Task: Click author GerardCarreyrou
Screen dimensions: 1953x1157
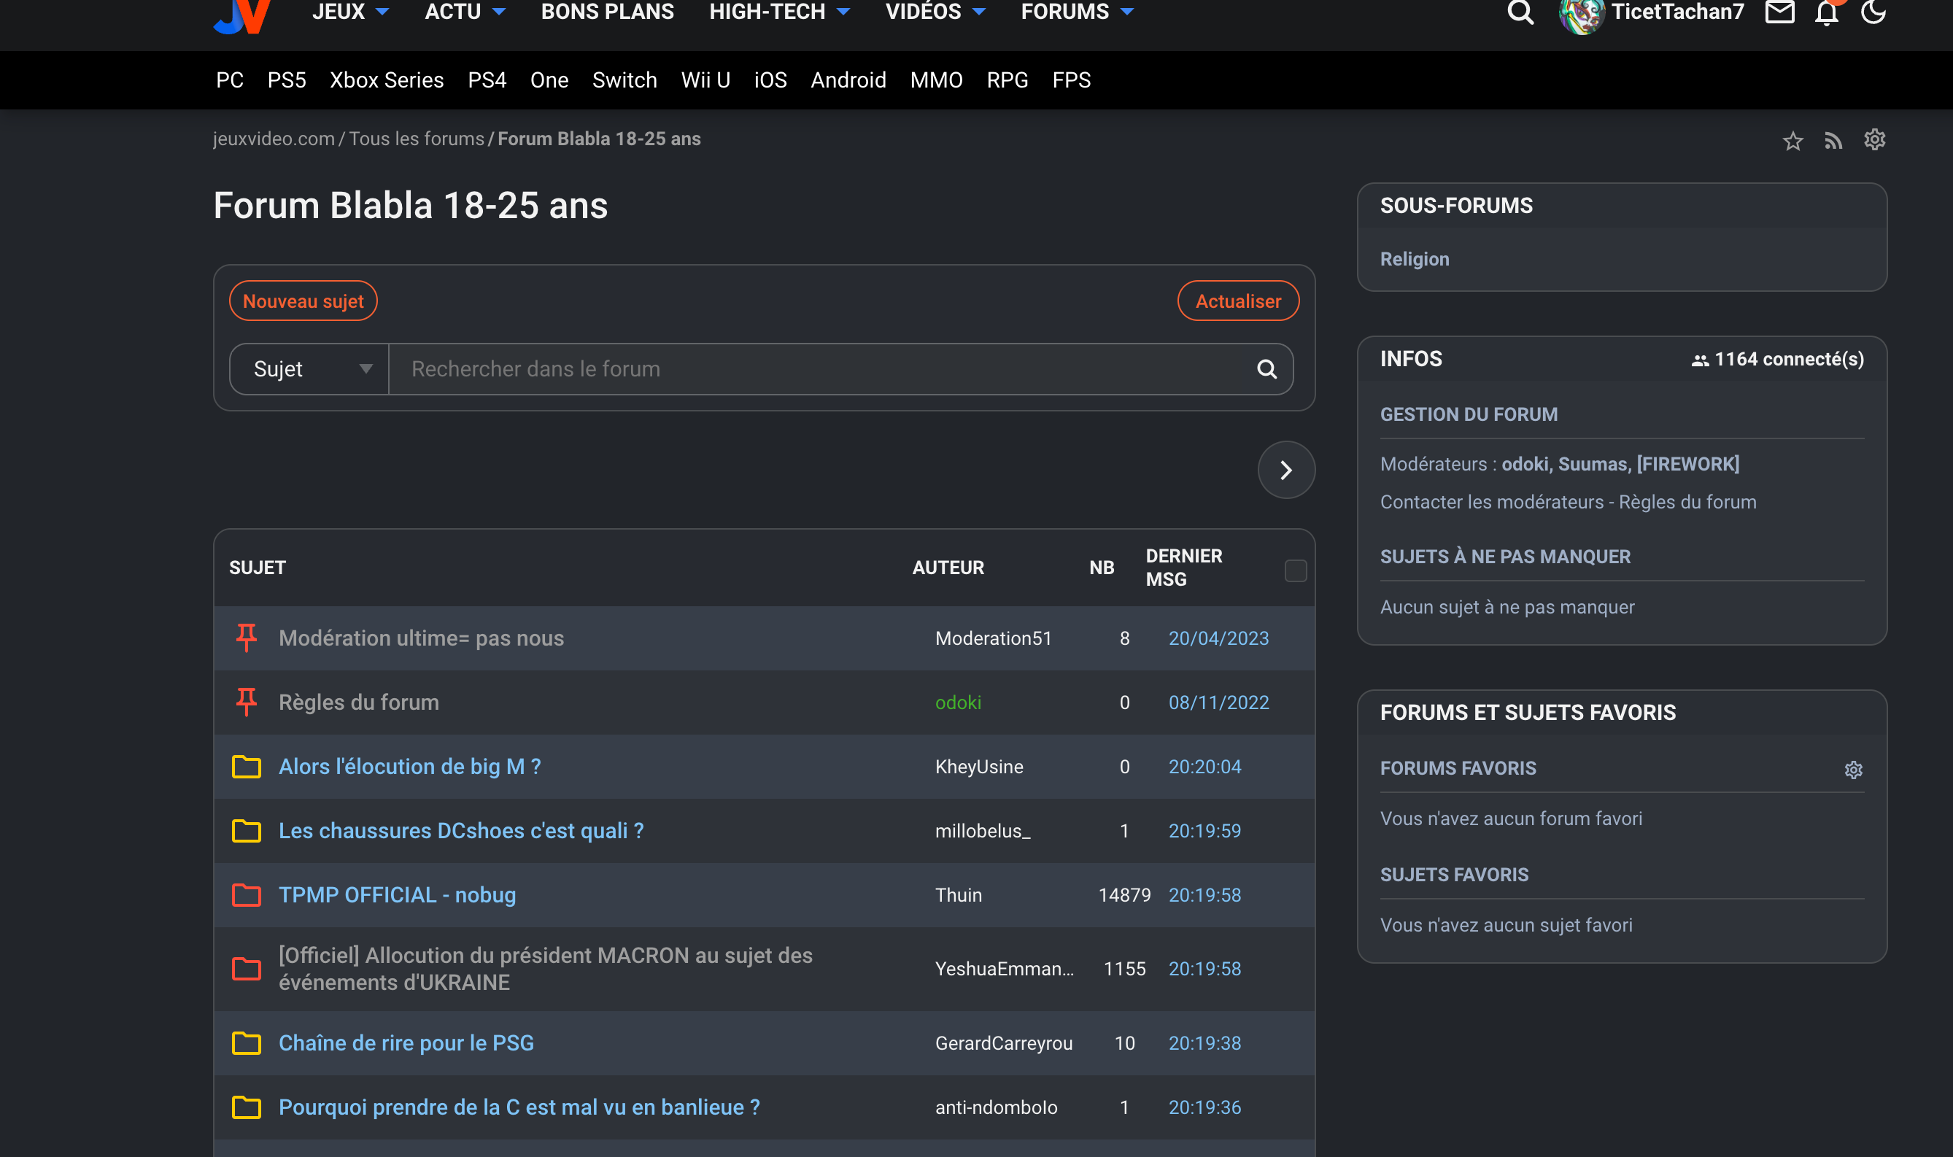Action: pos(1003,1042)
